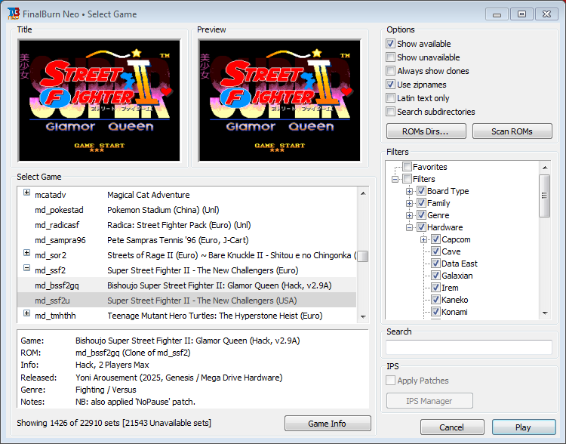Click the Title screenshot thumbnail
The height and width of the screenshot is (444, 566).
tap(100, 100)
